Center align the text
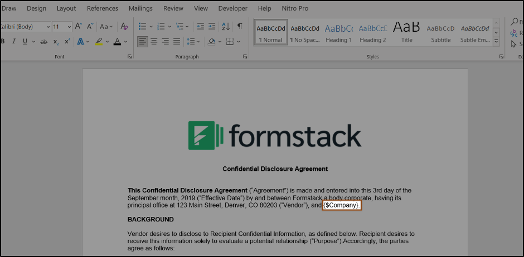The width and height of the screenshot is (524, 257). 154,42
